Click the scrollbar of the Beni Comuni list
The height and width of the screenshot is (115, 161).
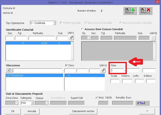[x=154, y=51]
